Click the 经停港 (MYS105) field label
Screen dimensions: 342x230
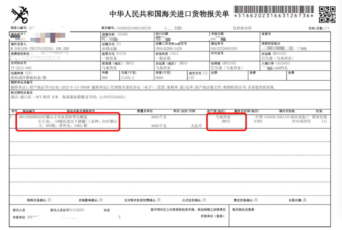tap(224, 63)
